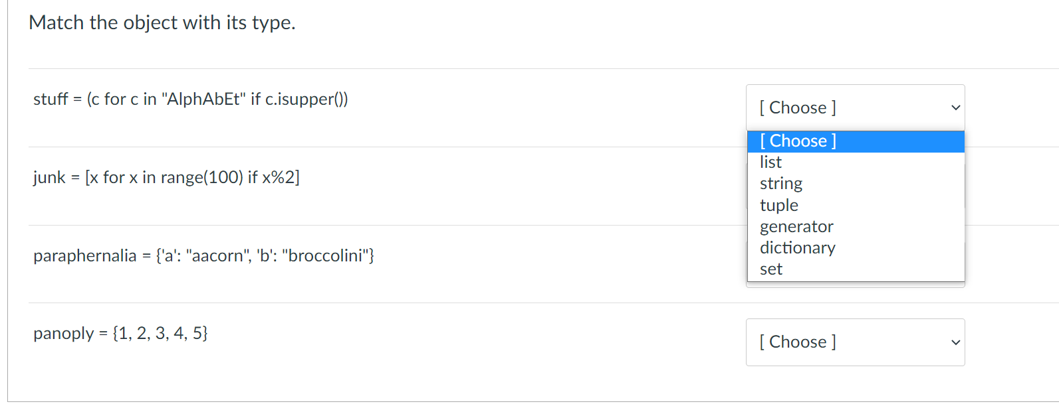
Task: Click the chevron inside the open dropdown
Action: [955, 107]
